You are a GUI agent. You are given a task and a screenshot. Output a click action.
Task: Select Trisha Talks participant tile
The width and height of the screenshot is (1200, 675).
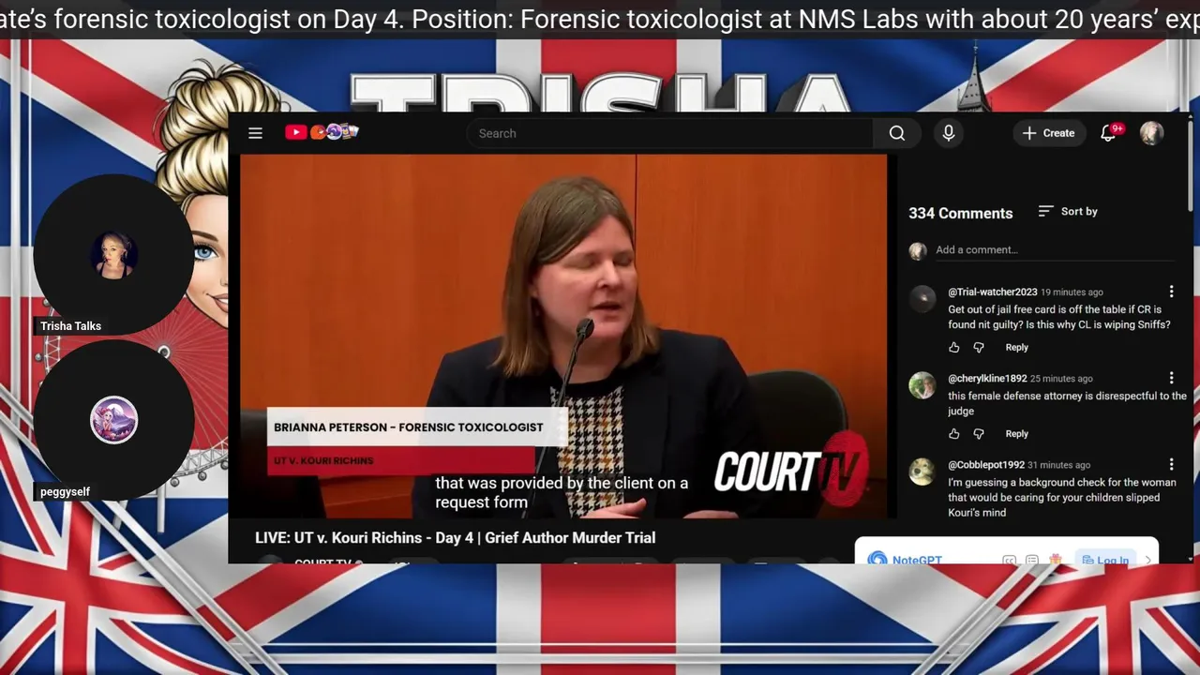click(113, 255)
